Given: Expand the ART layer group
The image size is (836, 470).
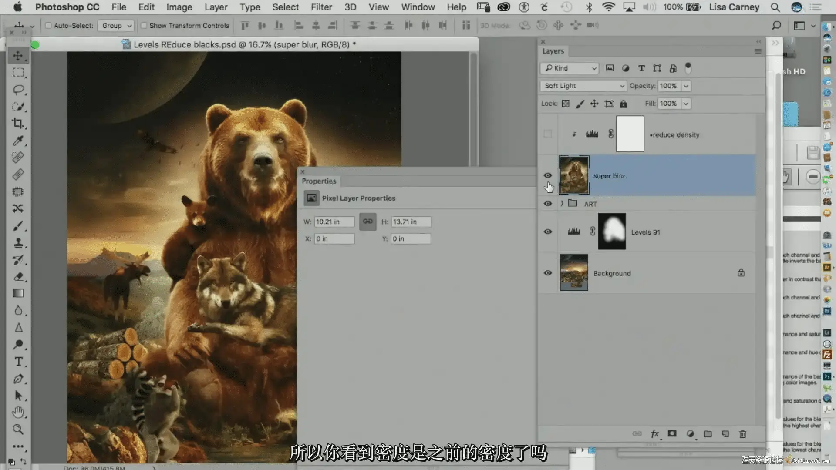Looking at the screenshot, I should click(x=562, y=203).
